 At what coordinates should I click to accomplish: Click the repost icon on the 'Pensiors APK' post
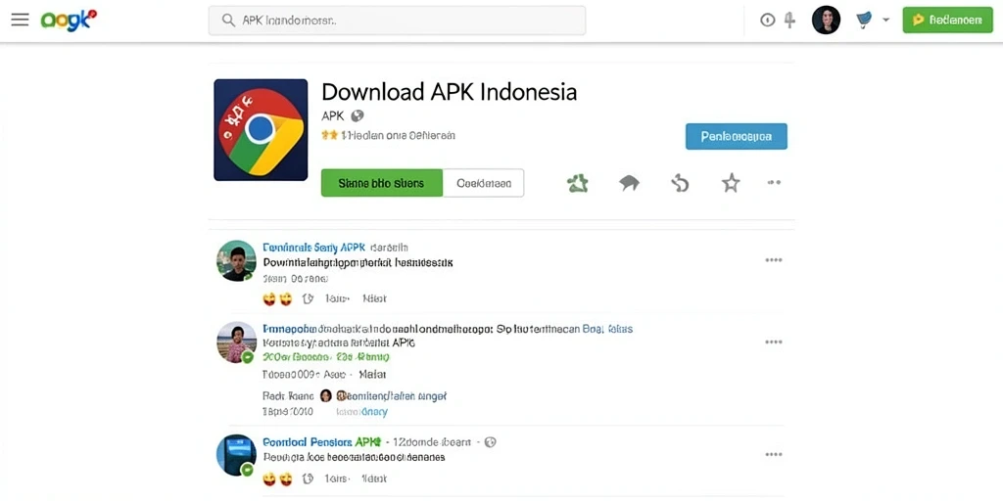coord(308,478)
